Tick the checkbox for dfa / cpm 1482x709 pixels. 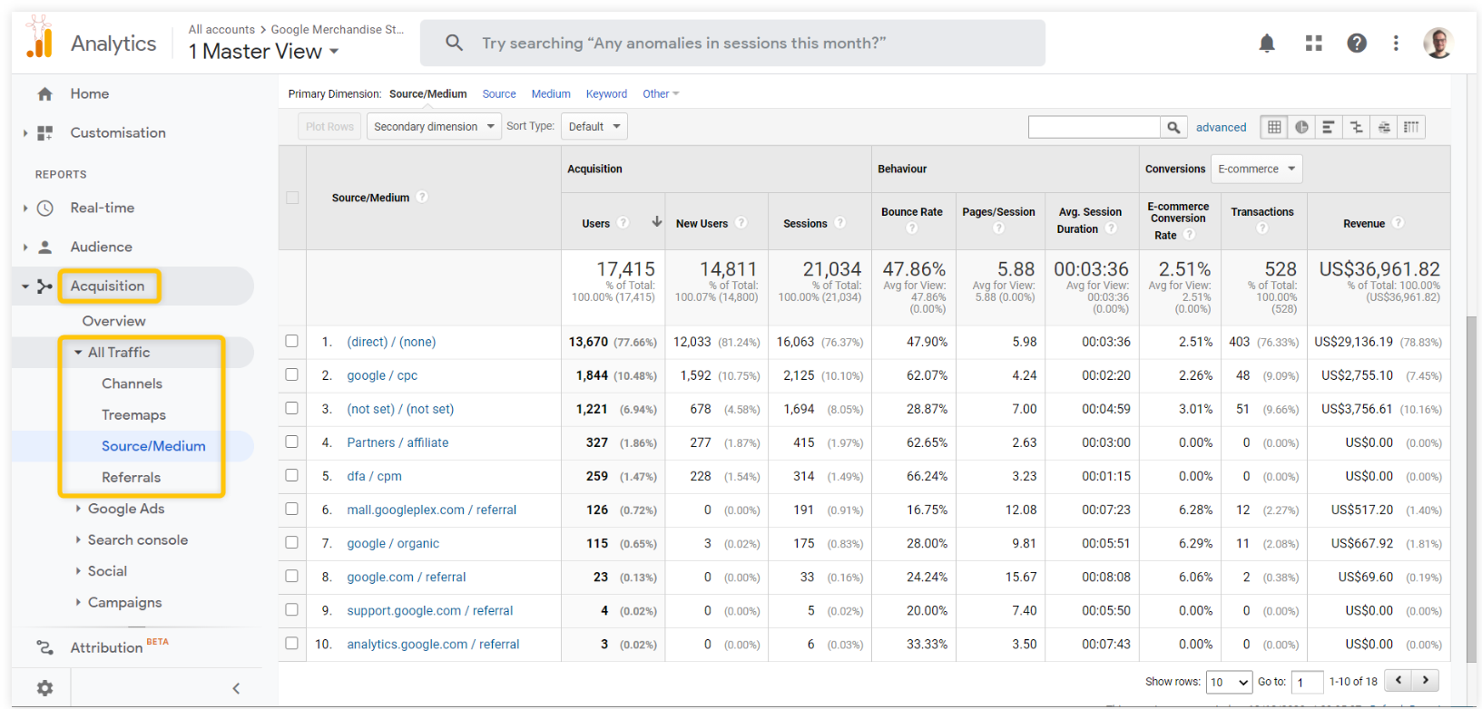point(291,475)
